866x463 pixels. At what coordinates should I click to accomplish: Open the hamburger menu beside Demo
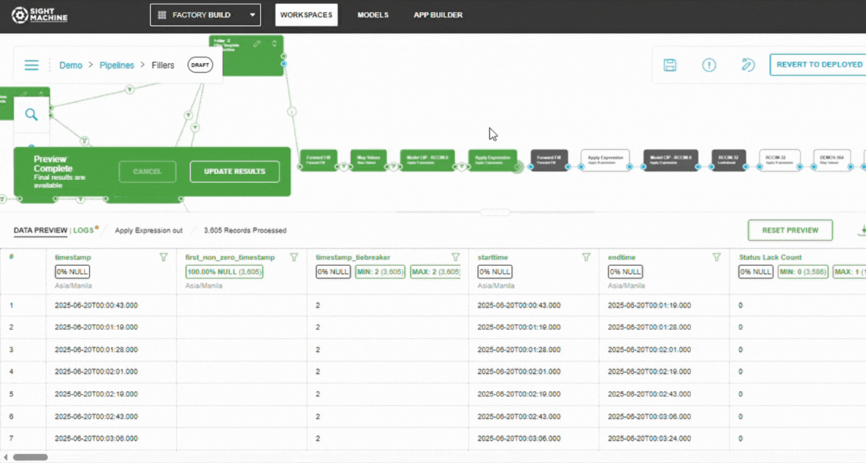(x=31, y=65)
